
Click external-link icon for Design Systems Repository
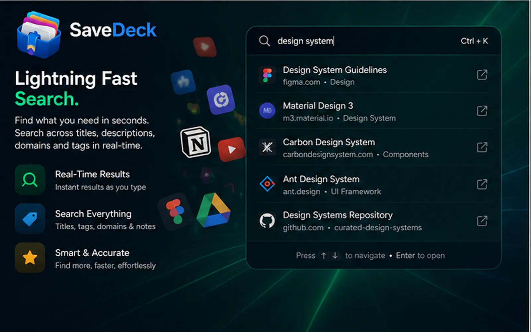pyautogui.click(x=482, y=221)
